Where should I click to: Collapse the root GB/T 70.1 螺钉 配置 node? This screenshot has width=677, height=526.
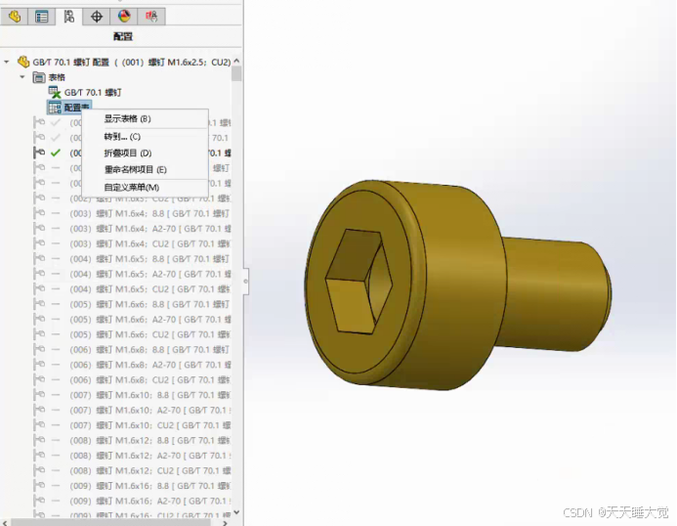click(x=7, y=63)
